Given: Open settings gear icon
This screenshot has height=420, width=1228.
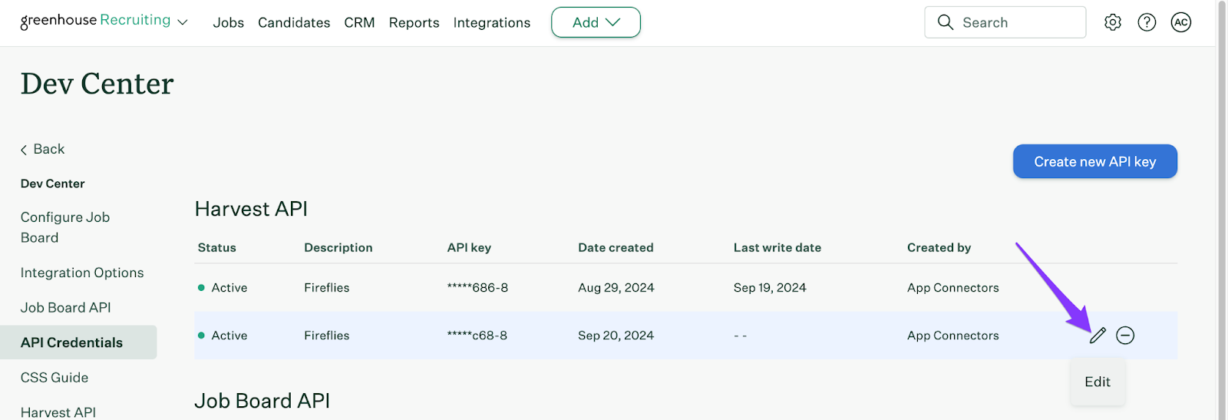Looking at the screenshot, I should (x=1113, y=22).
